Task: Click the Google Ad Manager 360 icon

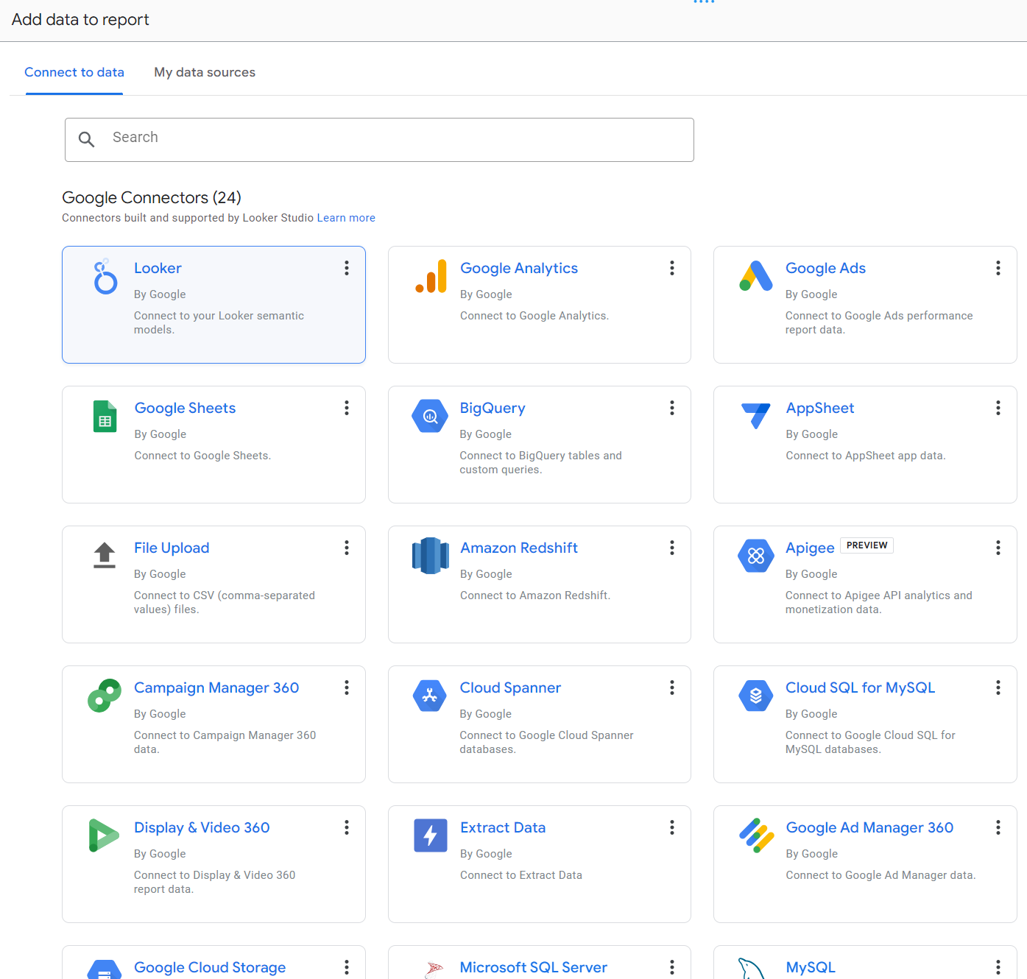Action: (757, 835)
